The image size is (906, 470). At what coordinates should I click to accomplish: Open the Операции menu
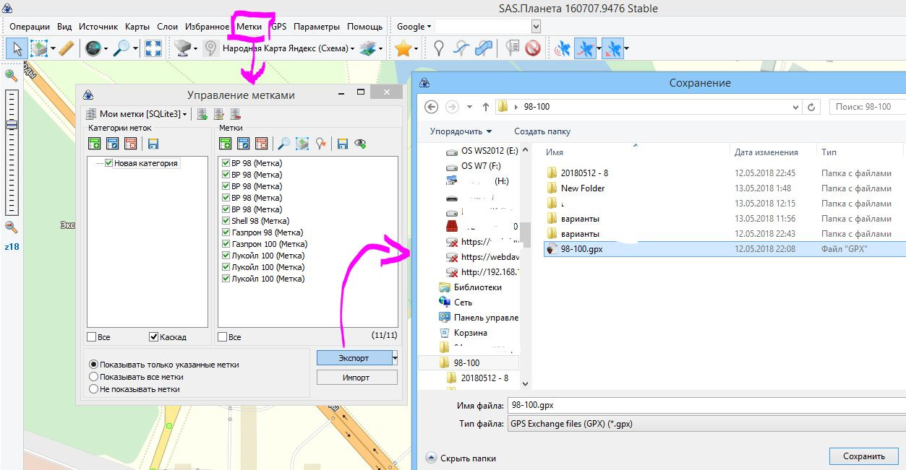tap(30, 27)
